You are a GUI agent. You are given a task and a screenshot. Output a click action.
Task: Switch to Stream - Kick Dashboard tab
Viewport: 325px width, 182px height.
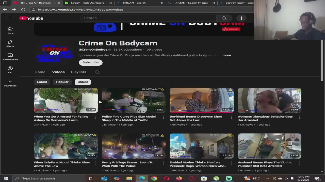88,3
